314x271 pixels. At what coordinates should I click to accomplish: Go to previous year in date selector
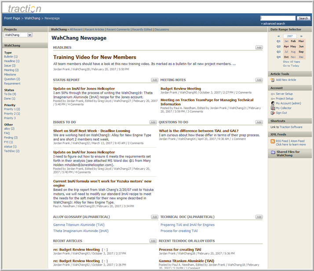tap(278, 36)
